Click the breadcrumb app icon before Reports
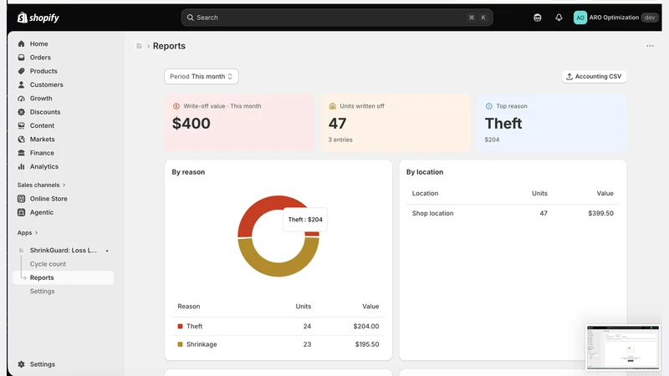Viewport: 669px width, 376px height. (x=139, y=46)
